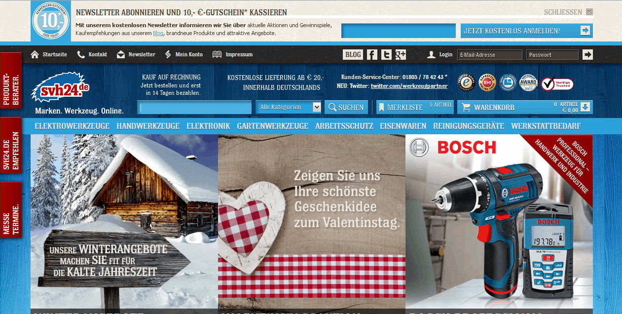Open the Valentinstag Geschenkidee banner
The image size is (622, 314).
[312, 224]
